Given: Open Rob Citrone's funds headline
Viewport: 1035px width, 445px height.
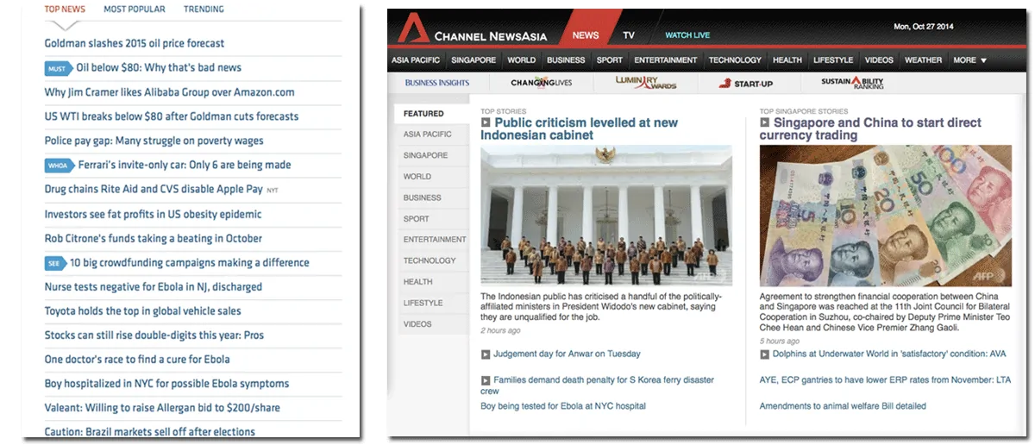Looking at the screenshot, I should click(x=154, y=238).
